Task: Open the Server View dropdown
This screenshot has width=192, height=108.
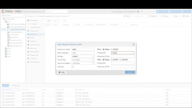Action: (x=13, y=16)
